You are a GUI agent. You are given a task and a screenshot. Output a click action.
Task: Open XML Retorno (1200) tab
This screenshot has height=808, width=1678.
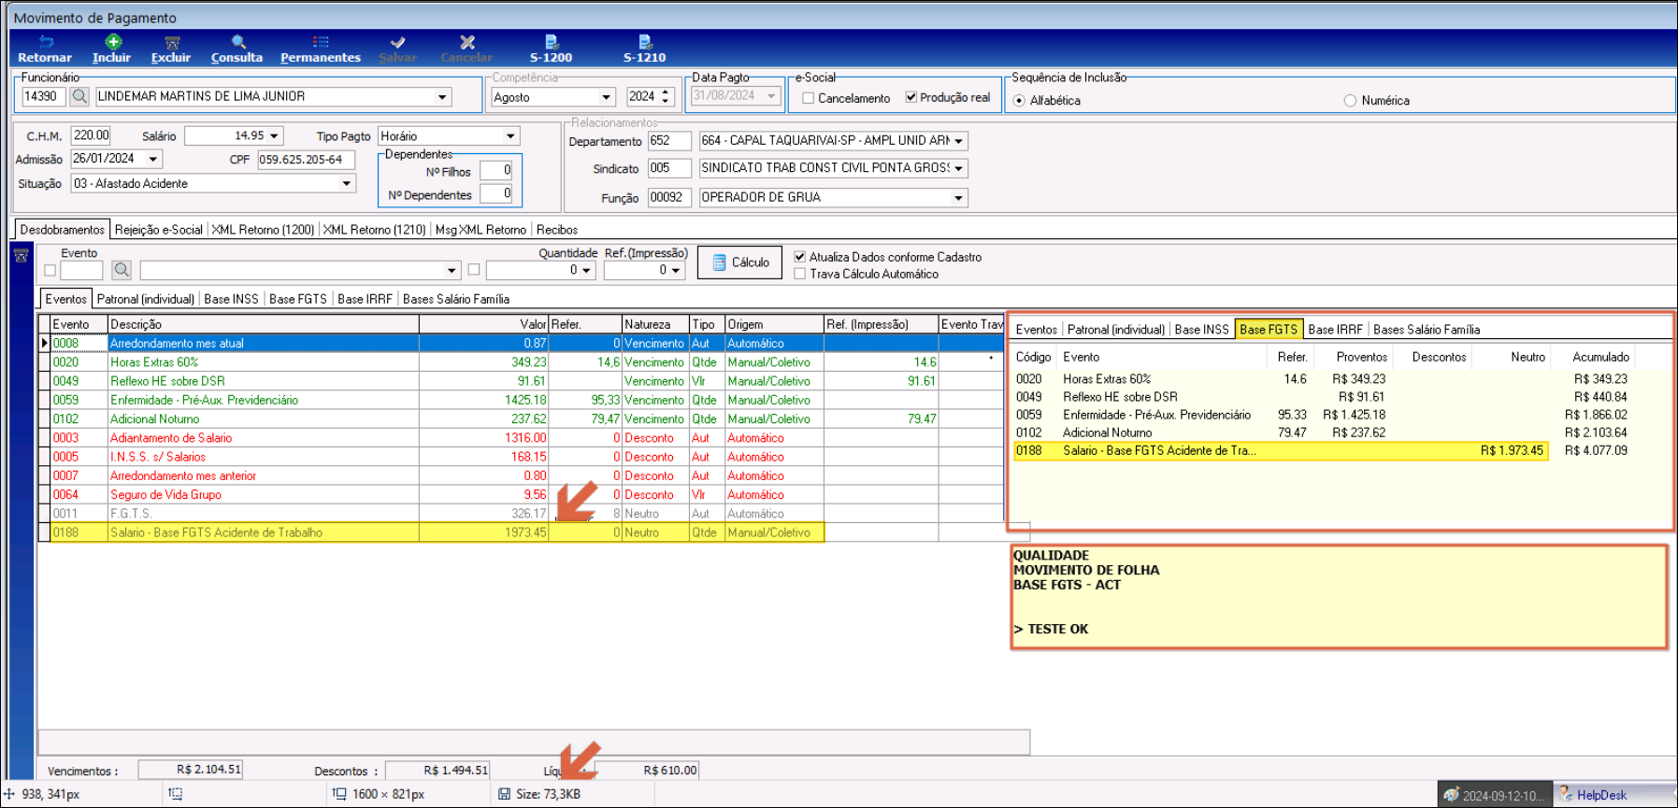coord(263,230)
